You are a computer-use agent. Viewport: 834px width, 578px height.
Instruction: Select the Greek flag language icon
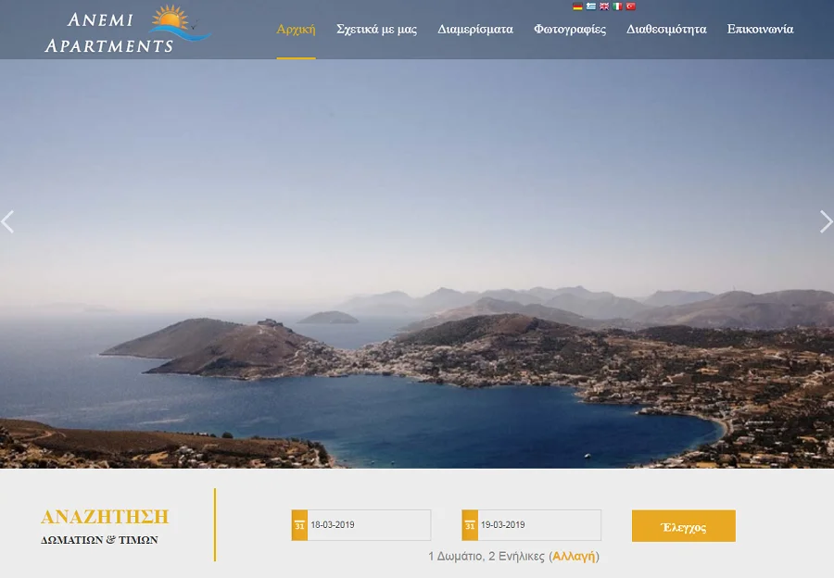(x=590, y=6)
